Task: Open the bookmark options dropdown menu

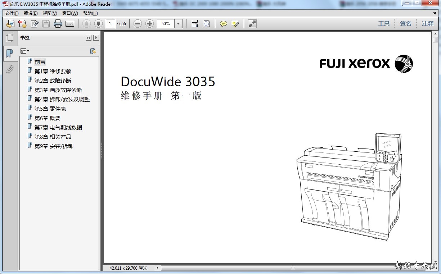Action: 25,51
